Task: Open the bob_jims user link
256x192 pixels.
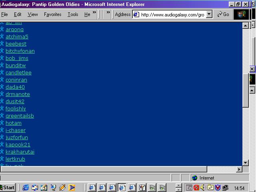Action: click(17, 58)
